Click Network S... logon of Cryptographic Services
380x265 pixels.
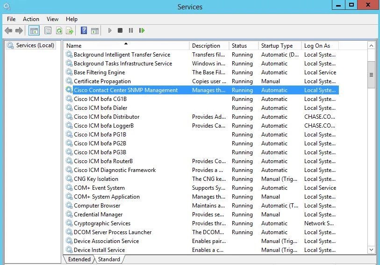click(x=319, y=223)
